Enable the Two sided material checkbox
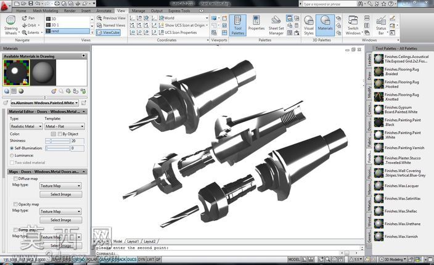The image size is (434, 265). 12,163
